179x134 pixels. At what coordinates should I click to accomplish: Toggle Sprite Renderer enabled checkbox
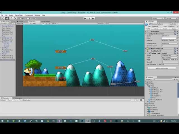click(x=150, y=34)
